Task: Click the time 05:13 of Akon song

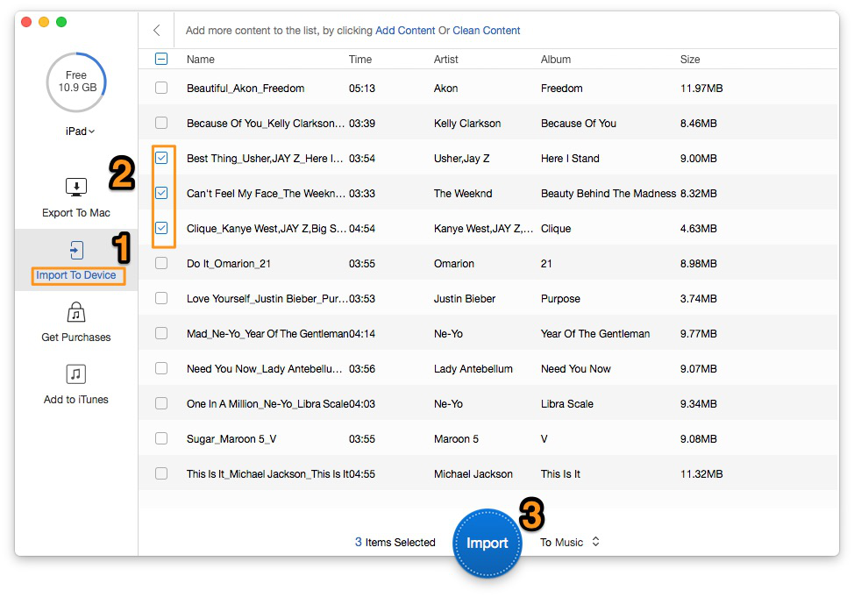Action: click(x=361, y=89)
